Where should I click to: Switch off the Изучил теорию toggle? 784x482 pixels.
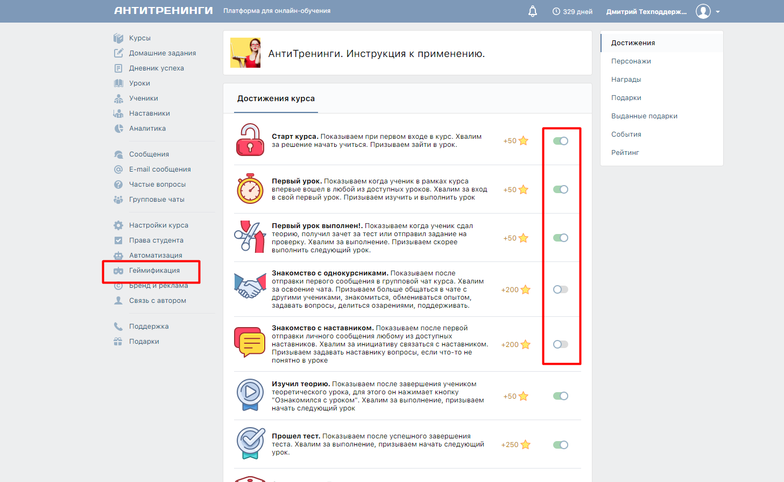click(561, 396)
